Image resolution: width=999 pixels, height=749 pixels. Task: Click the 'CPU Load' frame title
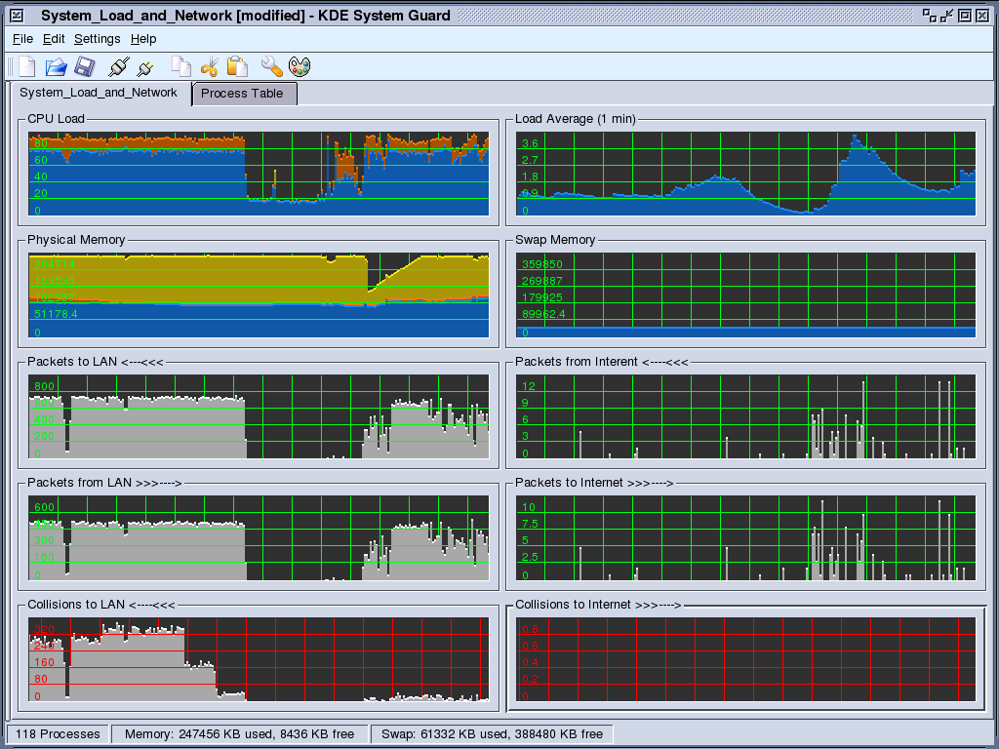tap(56, 118)
